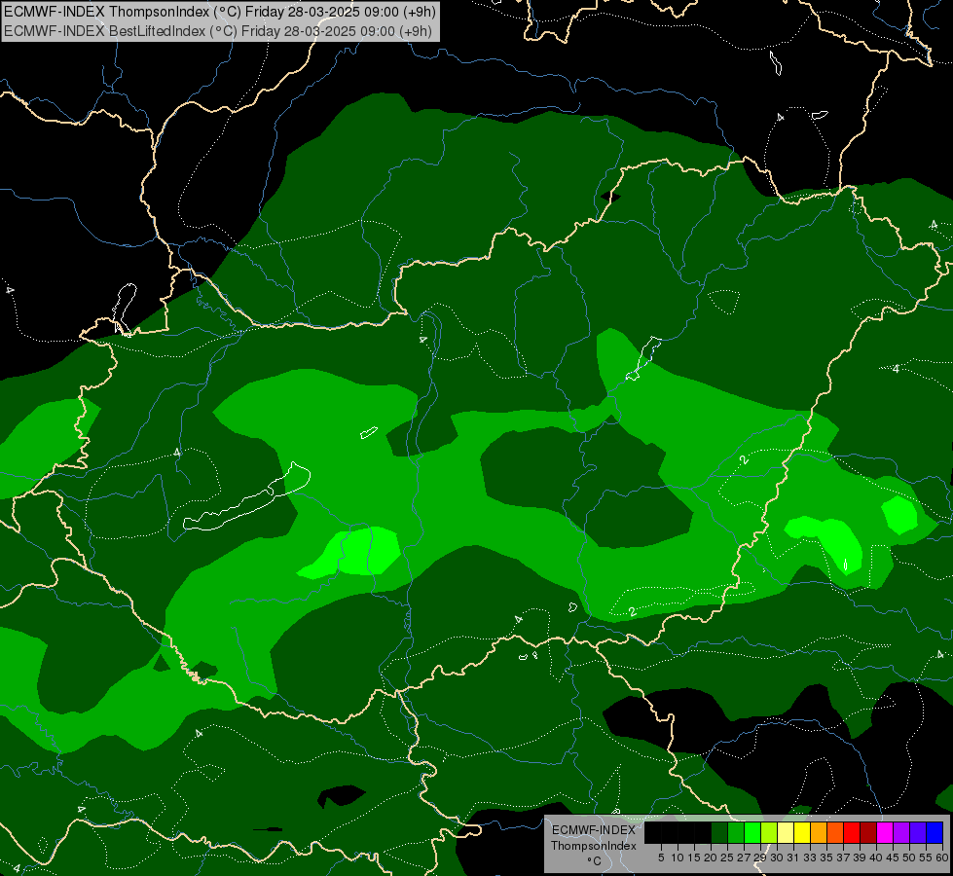Viewport: 953px width, 876px height.
Task: Click ECMWF-INDEX label inside the legend box
Action: [594, 830]
